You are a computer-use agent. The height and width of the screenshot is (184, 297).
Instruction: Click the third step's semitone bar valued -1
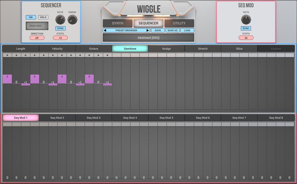point(26,84)
